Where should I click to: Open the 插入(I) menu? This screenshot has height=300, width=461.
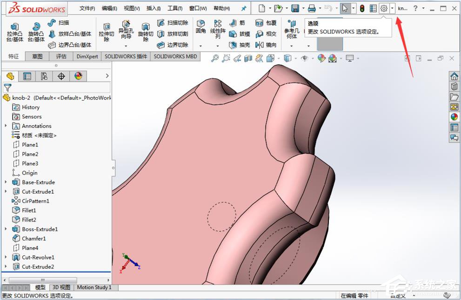[154, 8]
